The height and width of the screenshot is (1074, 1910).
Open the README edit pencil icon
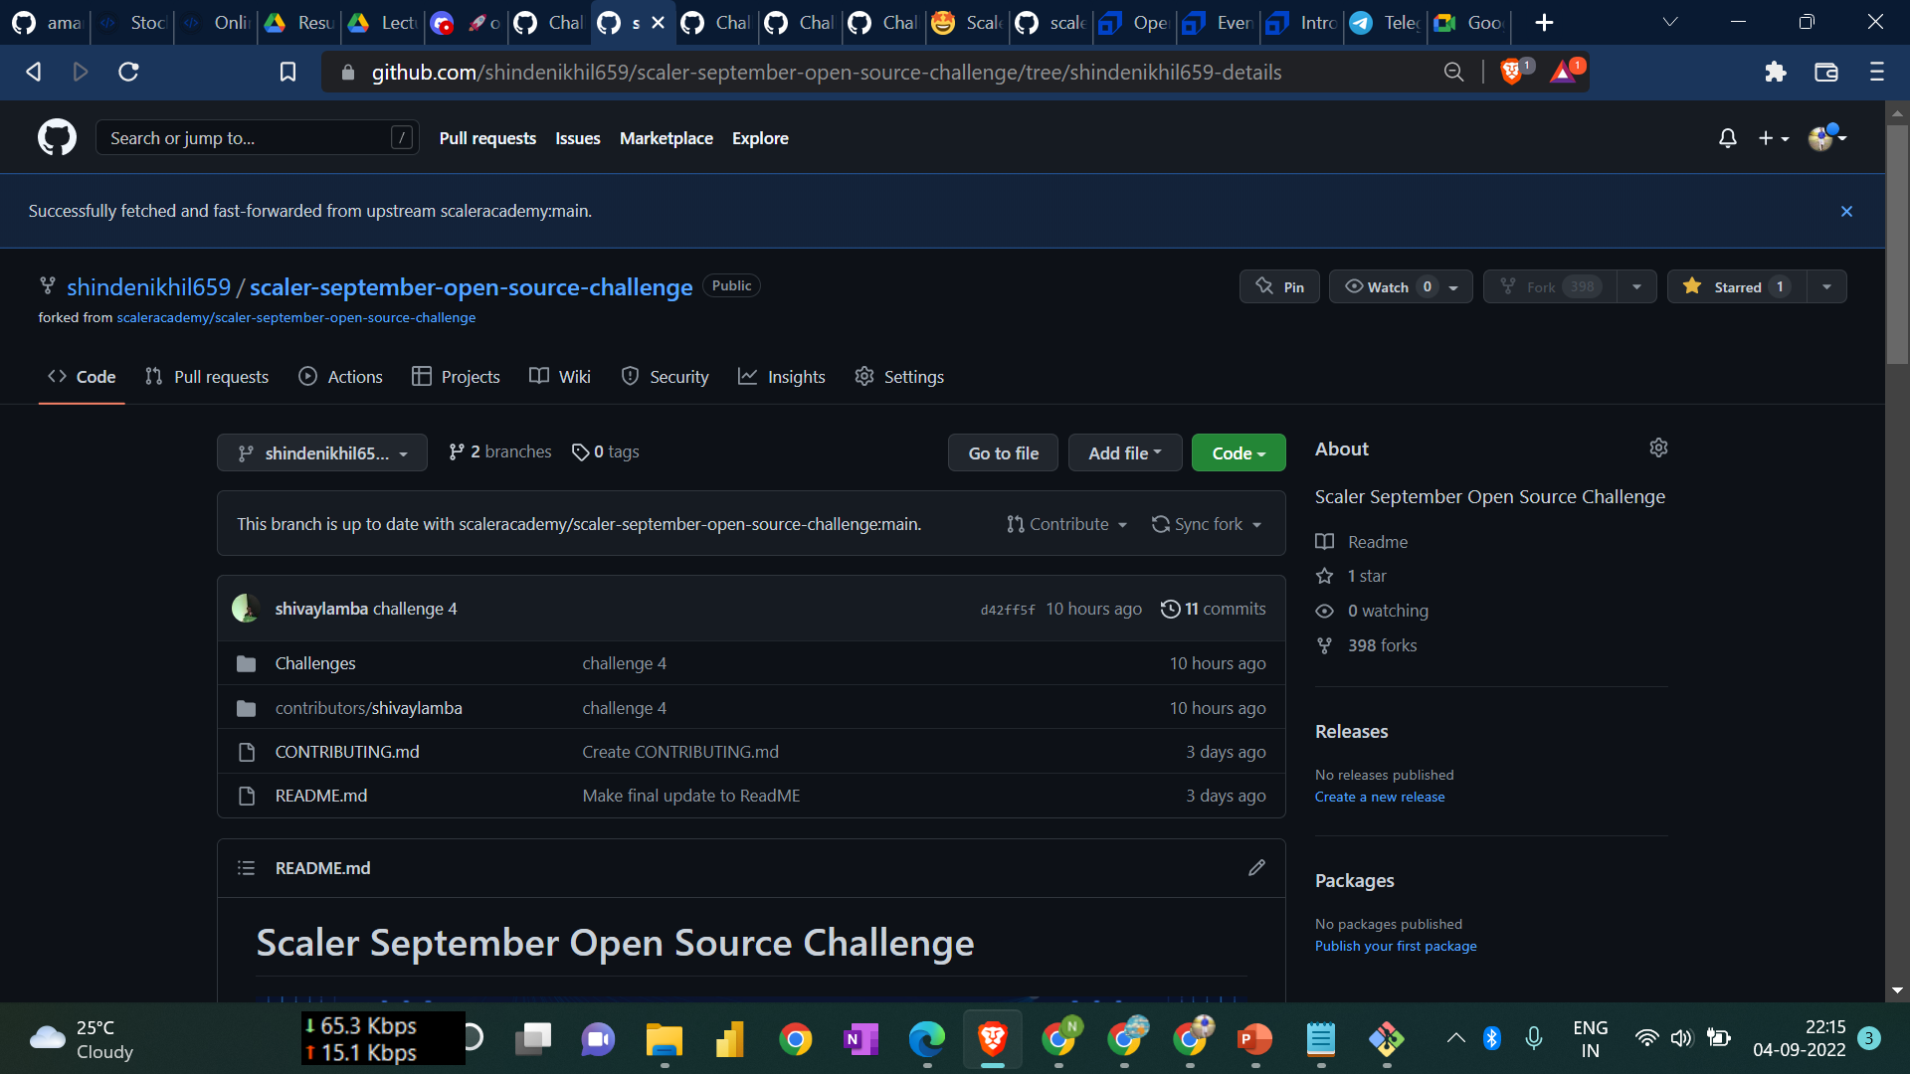point(1256,867)
